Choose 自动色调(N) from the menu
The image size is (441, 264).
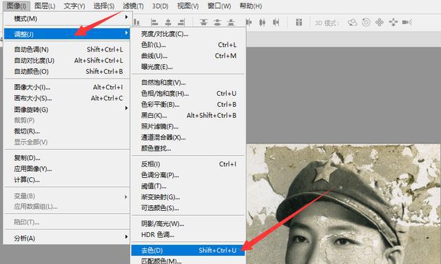tap(67, 50)
